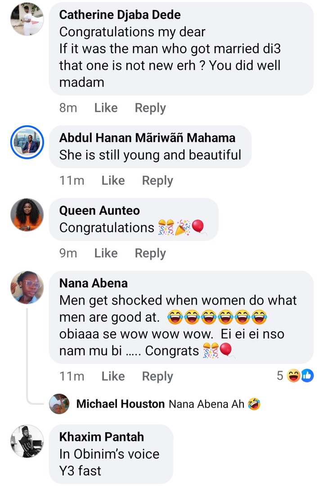Tap Khaxim Pantah's profile picture
This screenshot has height=486, width=324.
click(27, 441)
